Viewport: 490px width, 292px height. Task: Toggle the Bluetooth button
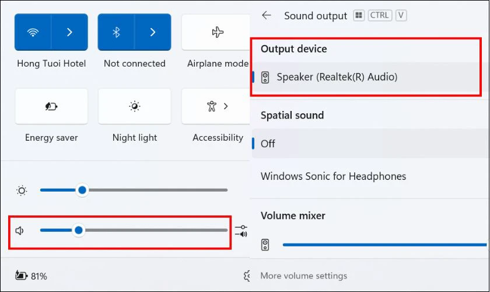(116, 32)
